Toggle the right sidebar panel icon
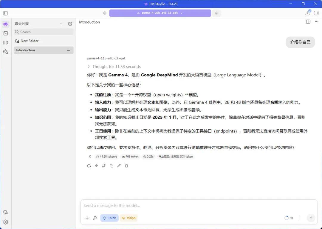The width and height of the screenshot is (322, 229). pos(316,13)
